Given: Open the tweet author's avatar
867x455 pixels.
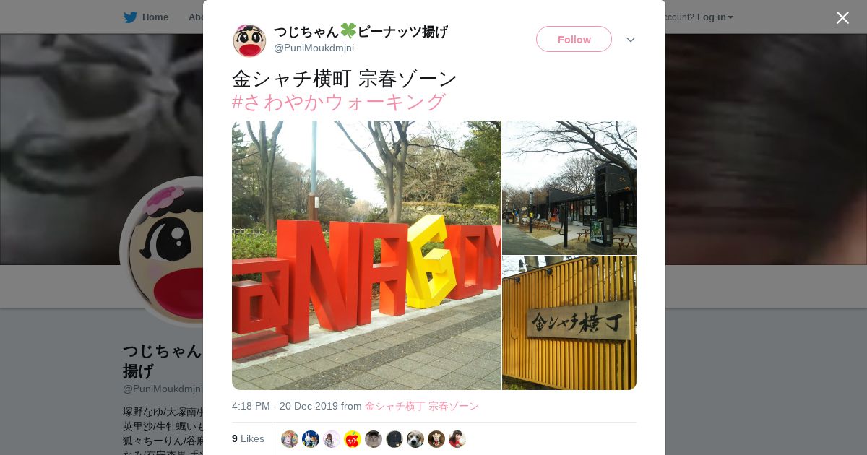Looking at the screenshot, I should click(249, 40).
